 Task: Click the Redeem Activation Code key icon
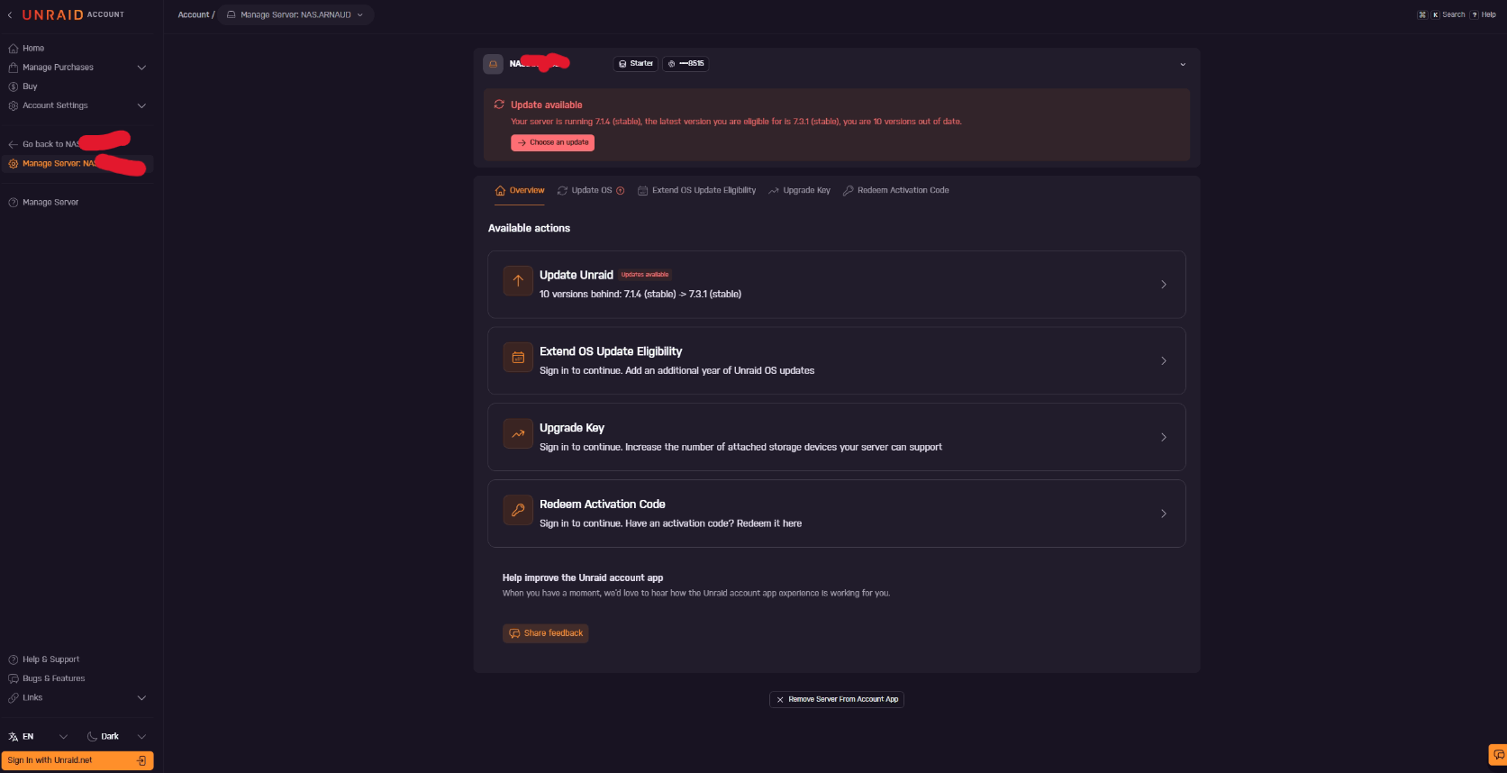[x=518, y=510]
